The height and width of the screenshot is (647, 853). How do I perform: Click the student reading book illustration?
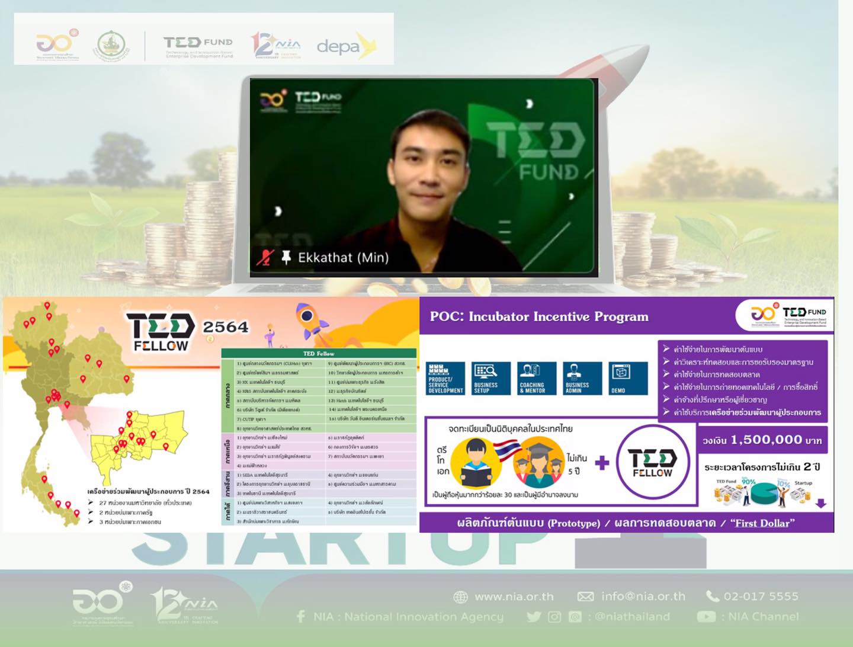(x=476, y=462)
